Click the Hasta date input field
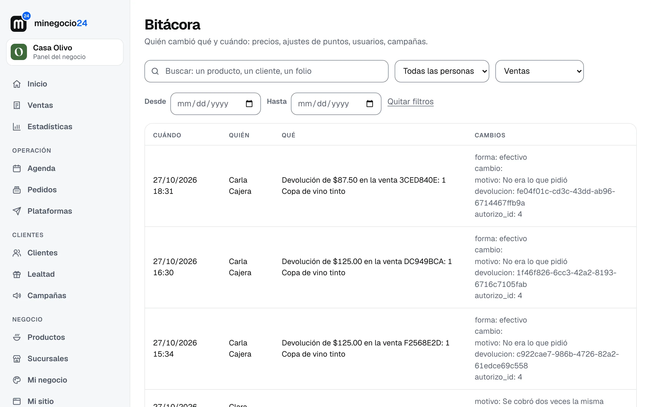 click(336, 104)
